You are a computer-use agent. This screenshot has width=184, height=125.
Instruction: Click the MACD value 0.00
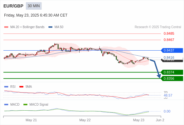click(167, 111)
